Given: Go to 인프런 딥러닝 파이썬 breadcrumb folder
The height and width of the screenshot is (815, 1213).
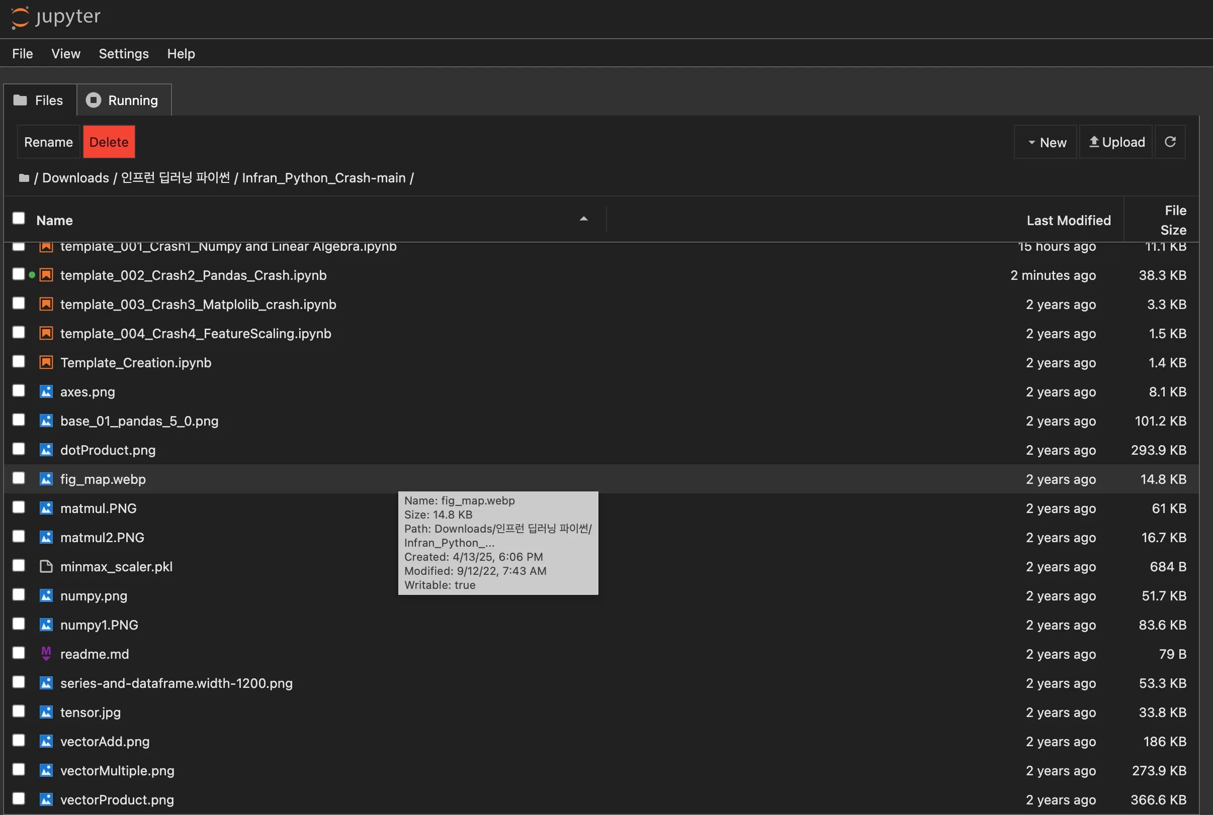Looking at the screenshot, I should [176, 178].
